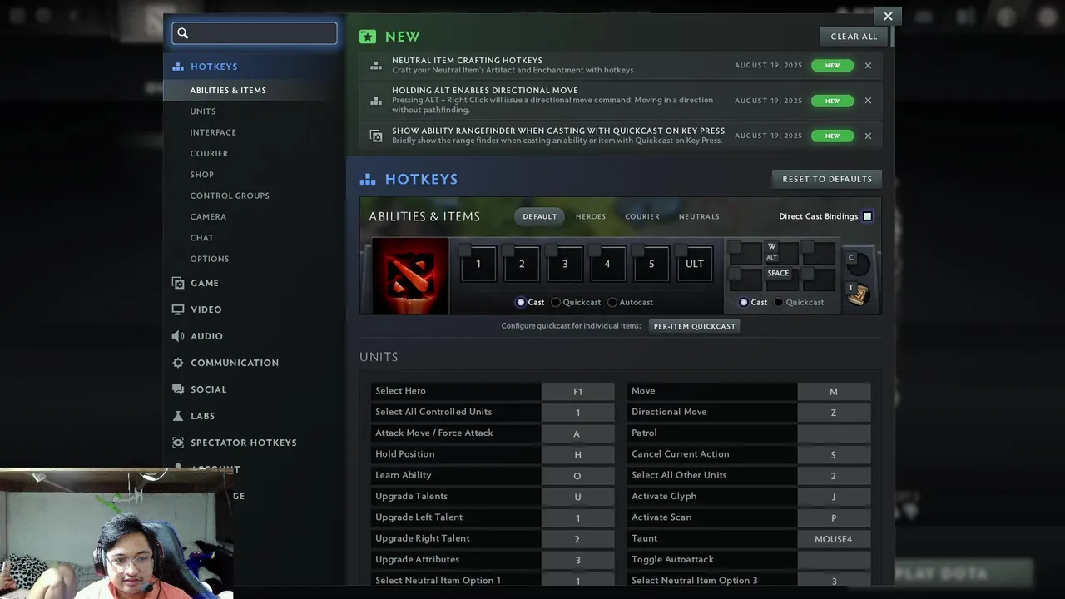Click the Clear All button

pyautogui.click(x=854, y=37)
